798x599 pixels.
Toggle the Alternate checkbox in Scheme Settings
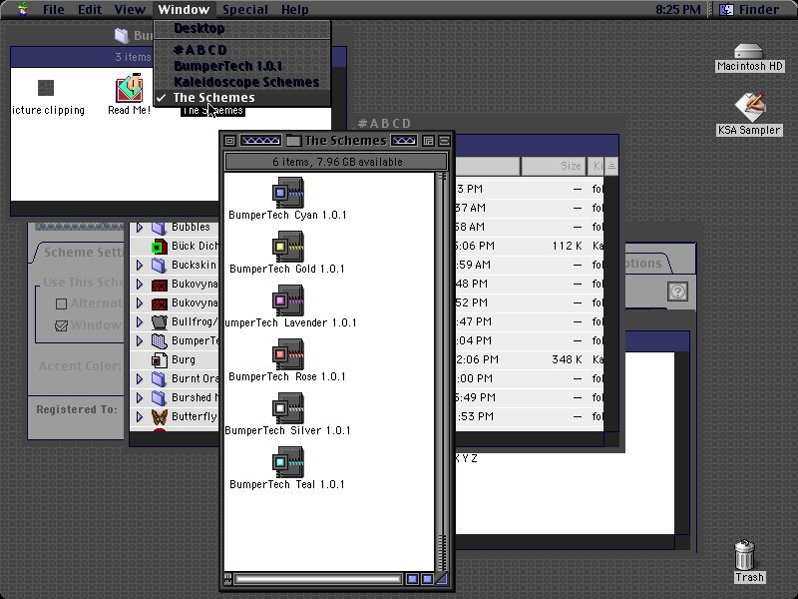pos(61,304)
